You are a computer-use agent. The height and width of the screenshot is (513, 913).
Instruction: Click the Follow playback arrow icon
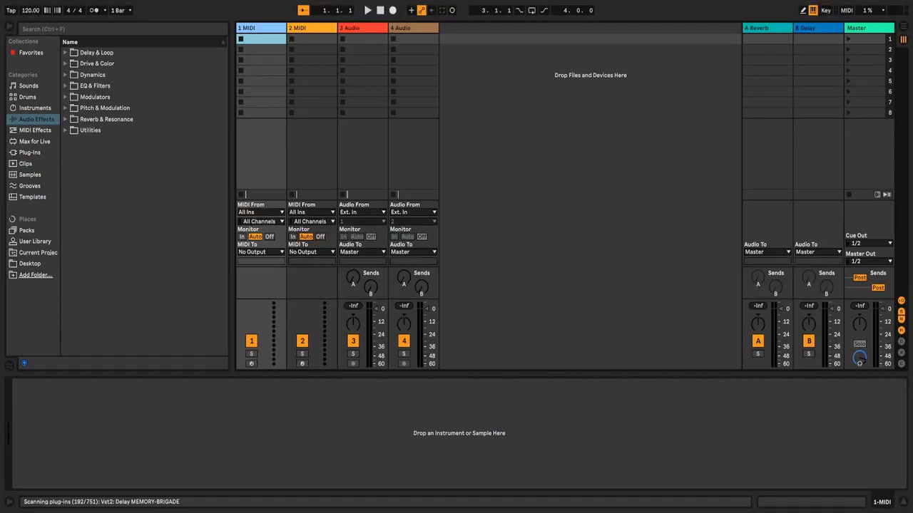(x=303, y=10)
